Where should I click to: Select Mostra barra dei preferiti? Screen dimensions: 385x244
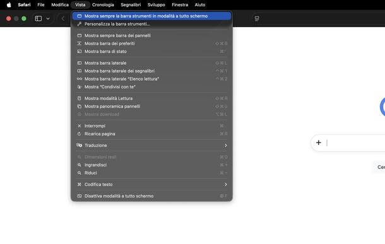click(x=151, y=44)
